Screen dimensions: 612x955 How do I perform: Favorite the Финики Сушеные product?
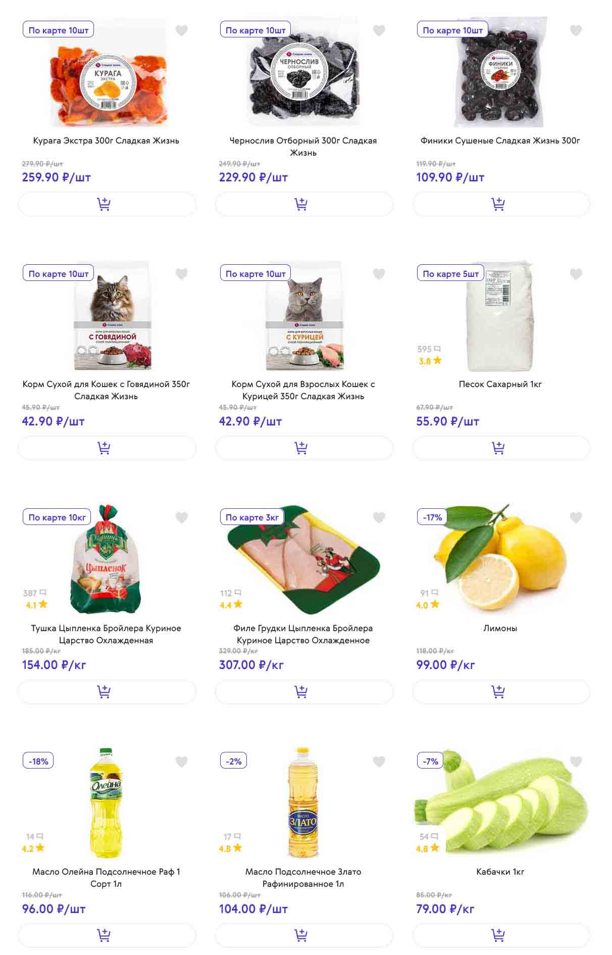[x=576, y=31]
